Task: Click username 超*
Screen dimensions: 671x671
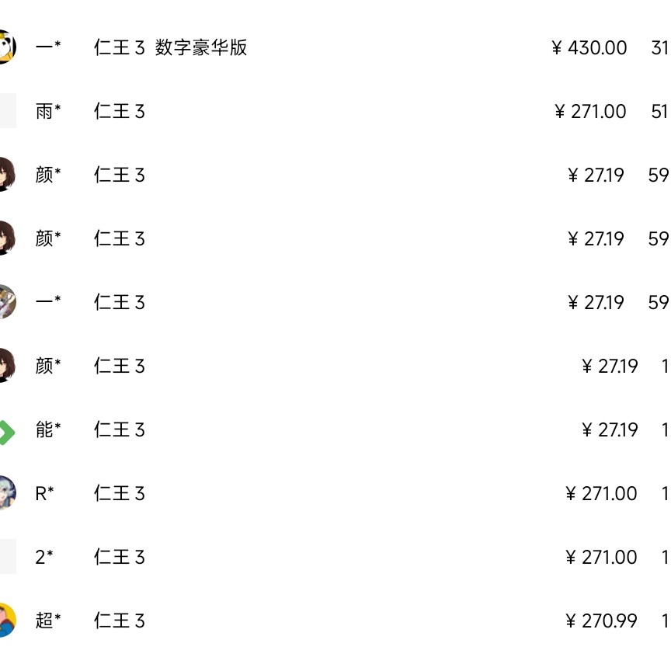Action: tap(48, 621)
